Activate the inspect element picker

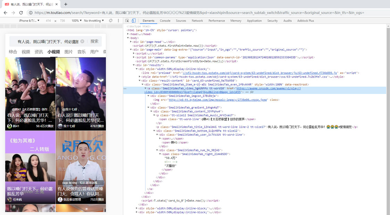pyautogui.click(x=127, y=21)
